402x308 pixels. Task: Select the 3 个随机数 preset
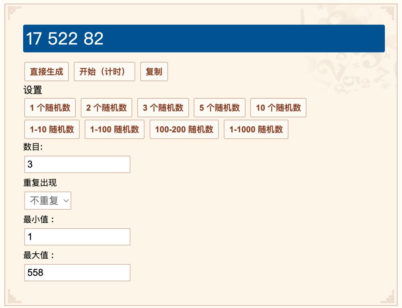(x=163, y=108)
